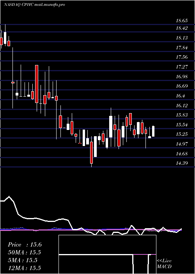Select the 14.97 price axis label
The width and height of the screenshot is (195, 274).
[182, 144]
